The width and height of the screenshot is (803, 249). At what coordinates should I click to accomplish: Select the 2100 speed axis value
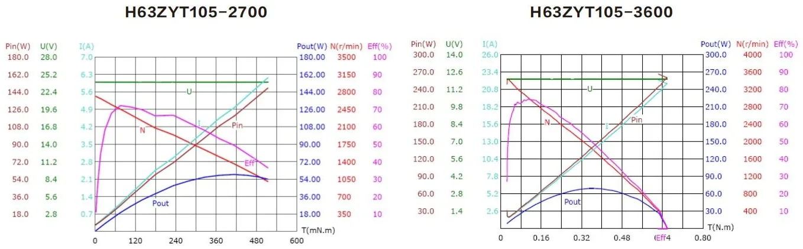[347, 127]
